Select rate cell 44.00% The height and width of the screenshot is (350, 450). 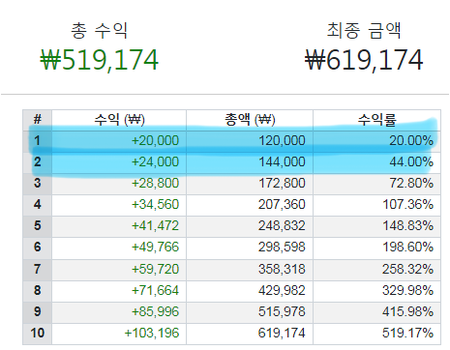click(x=376, y=162)
